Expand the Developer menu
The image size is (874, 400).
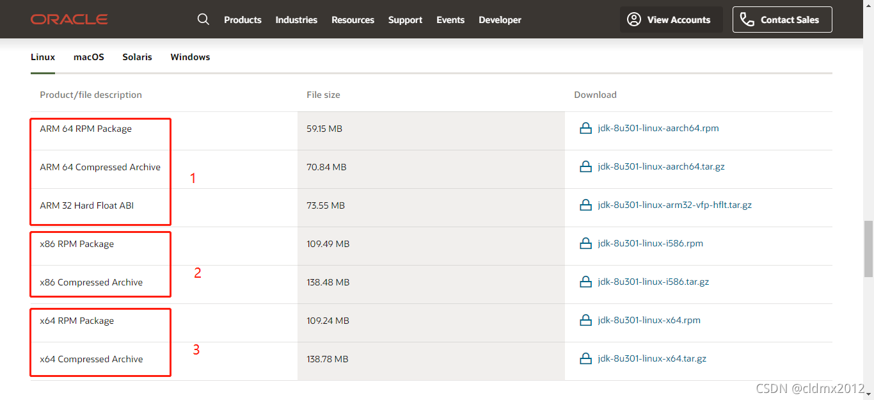click(500, 20)
